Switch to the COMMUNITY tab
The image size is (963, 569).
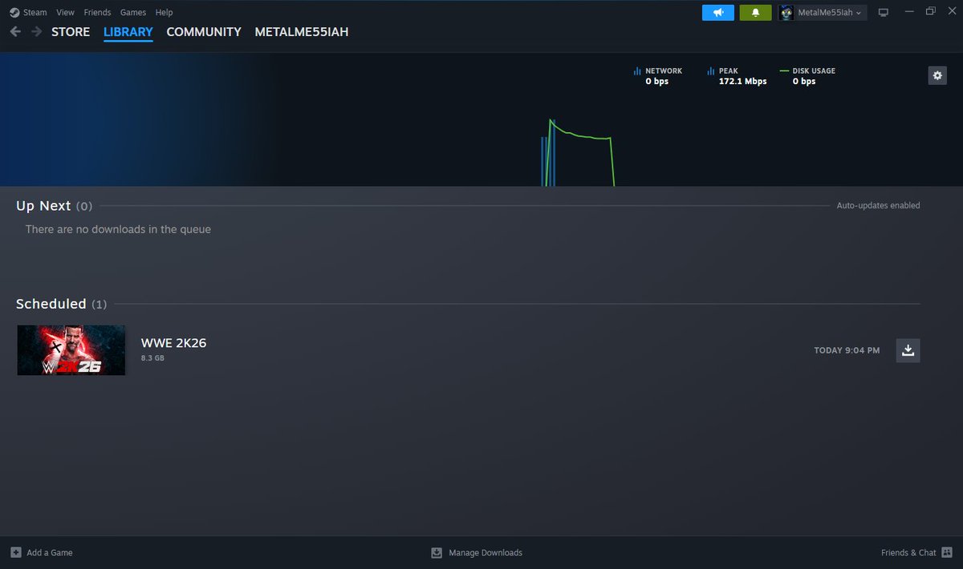click(x=204, y=32)
